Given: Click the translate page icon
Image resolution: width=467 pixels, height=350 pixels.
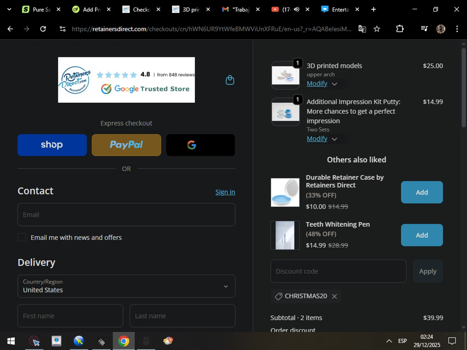Looking at the screenshot, I should (362, 29).
